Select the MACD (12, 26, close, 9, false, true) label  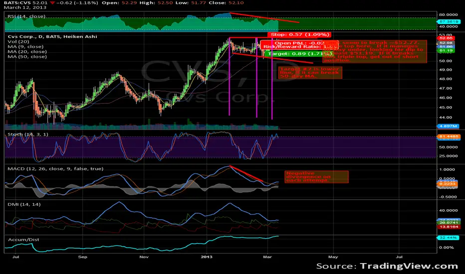[x=55, y=169]
